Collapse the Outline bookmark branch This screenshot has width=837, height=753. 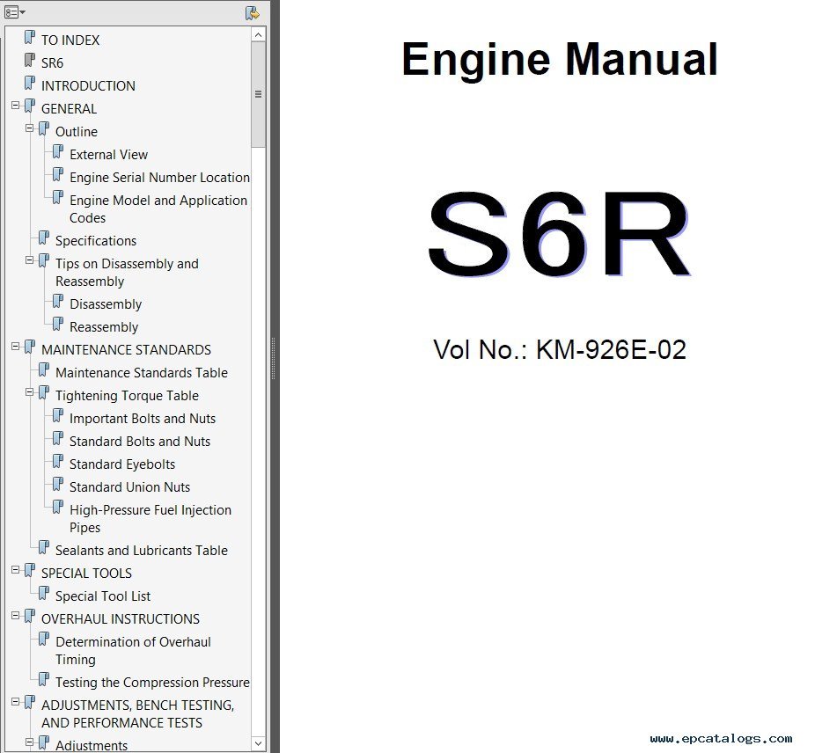(x=29, y=128)
